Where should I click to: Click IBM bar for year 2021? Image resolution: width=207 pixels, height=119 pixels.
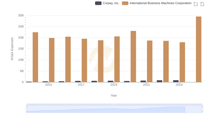coord(150,61)
